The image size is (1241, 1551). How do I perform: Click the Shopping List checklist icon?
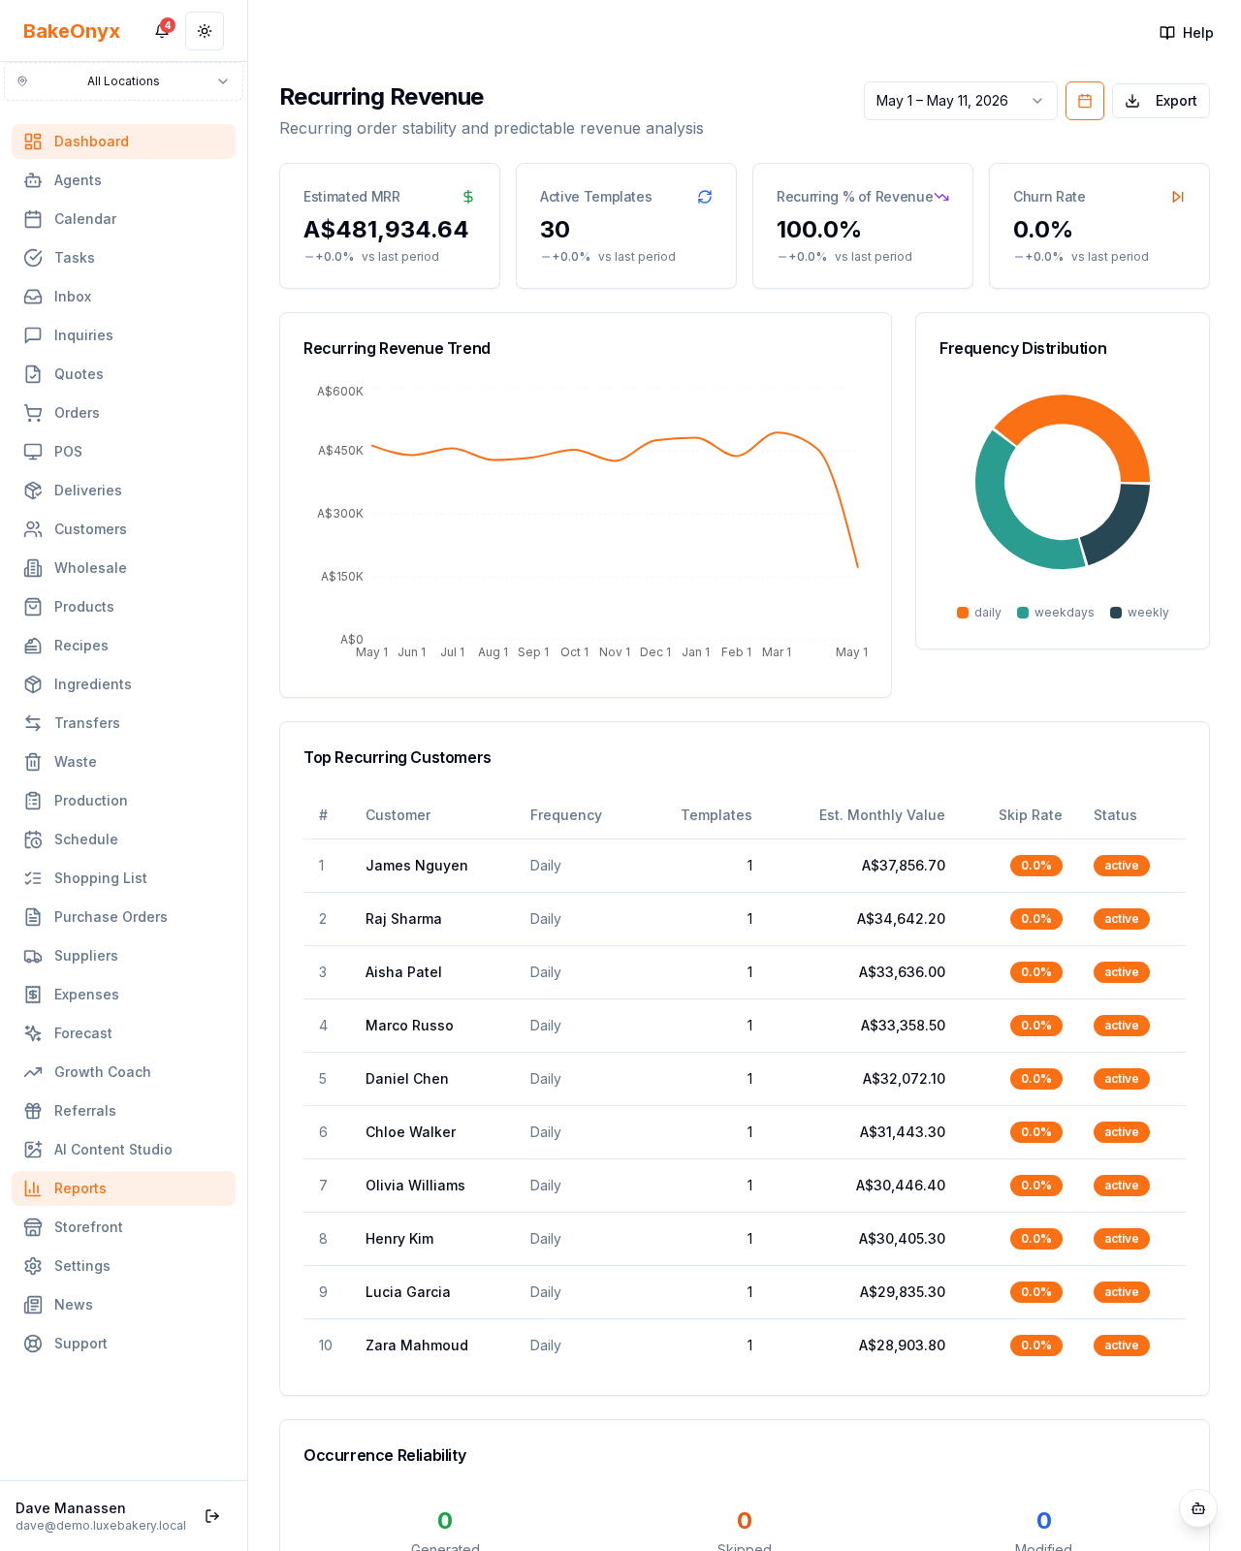tap(33, 878)
